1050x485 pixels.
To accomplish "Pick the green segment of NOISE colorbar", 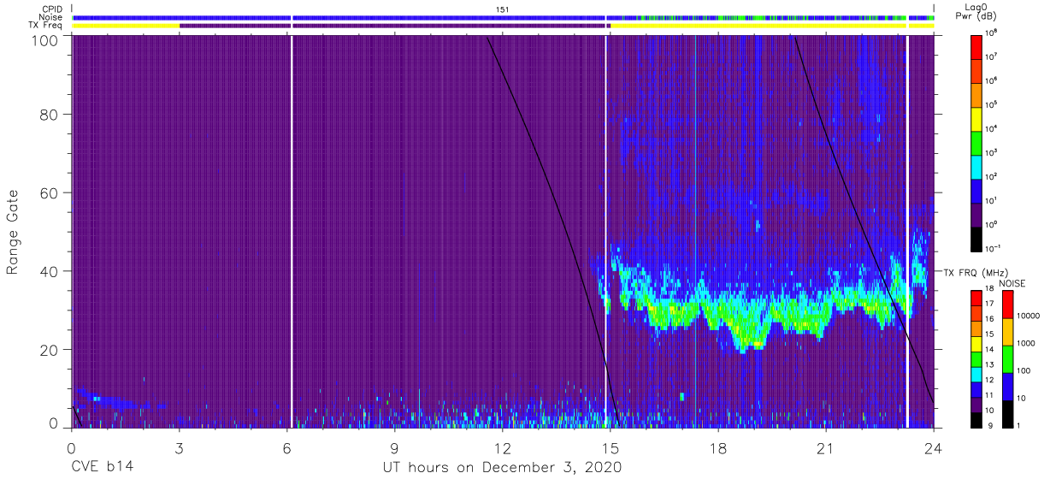I will click(1007, 358).
